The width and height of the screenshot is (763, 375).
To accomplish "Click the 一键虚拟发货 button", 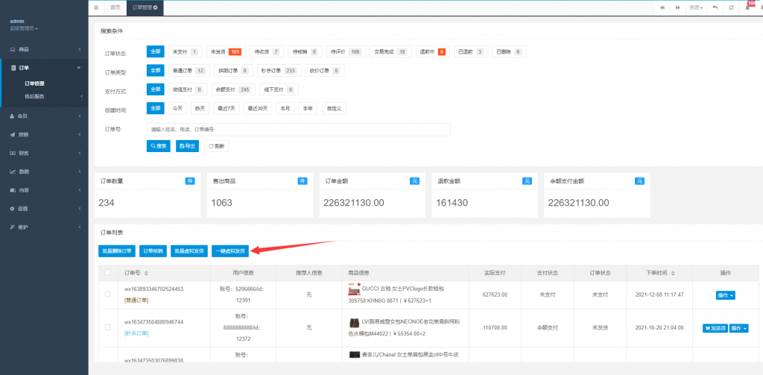I will pos(231,251).
